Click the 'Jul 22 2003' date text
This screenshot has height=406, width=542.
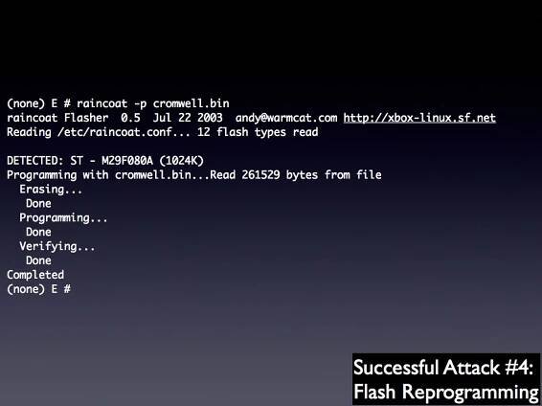(188, 118)
